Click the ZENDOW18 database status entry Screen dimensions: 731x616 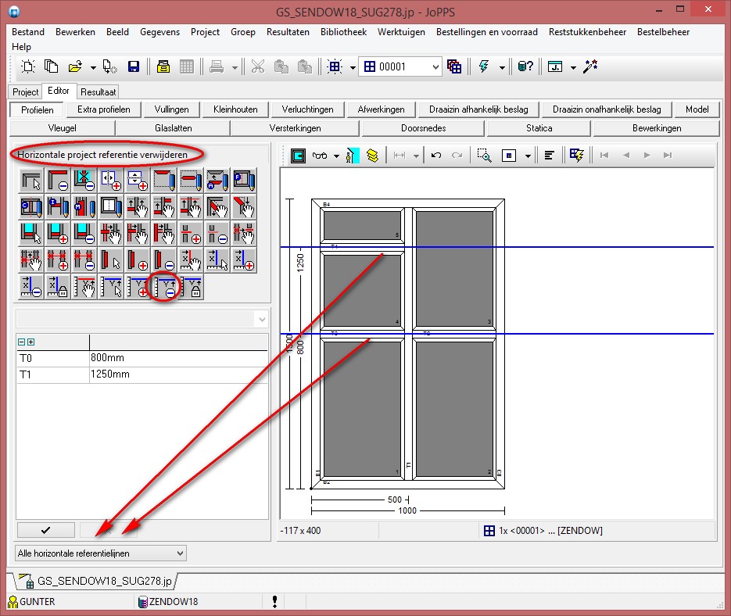click(168, 602)
